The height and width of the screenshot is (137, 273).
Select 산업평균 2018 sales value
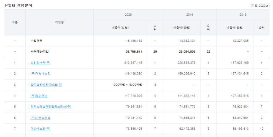(241, 41)
